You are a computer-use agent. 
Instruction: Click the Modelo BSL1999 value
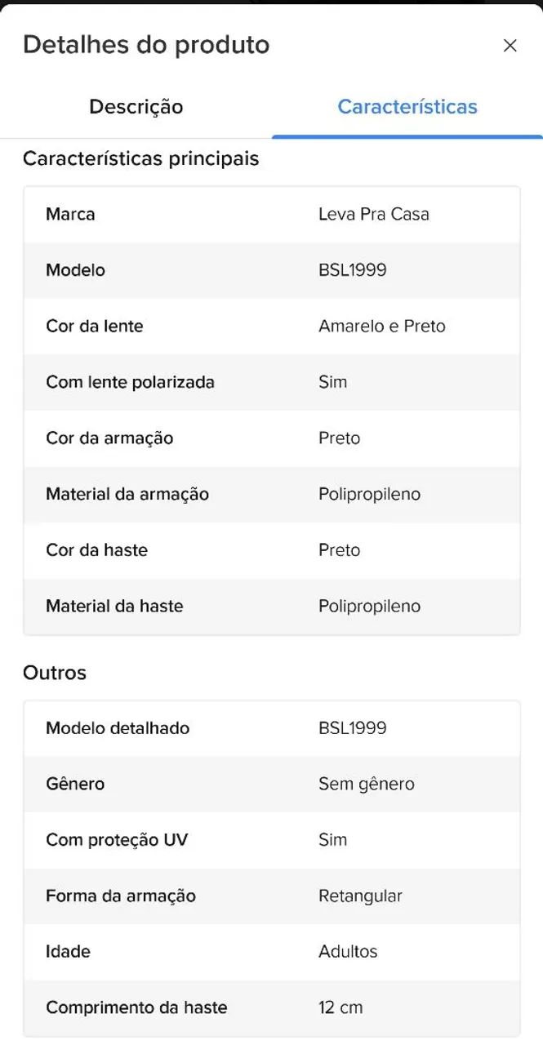353,270
